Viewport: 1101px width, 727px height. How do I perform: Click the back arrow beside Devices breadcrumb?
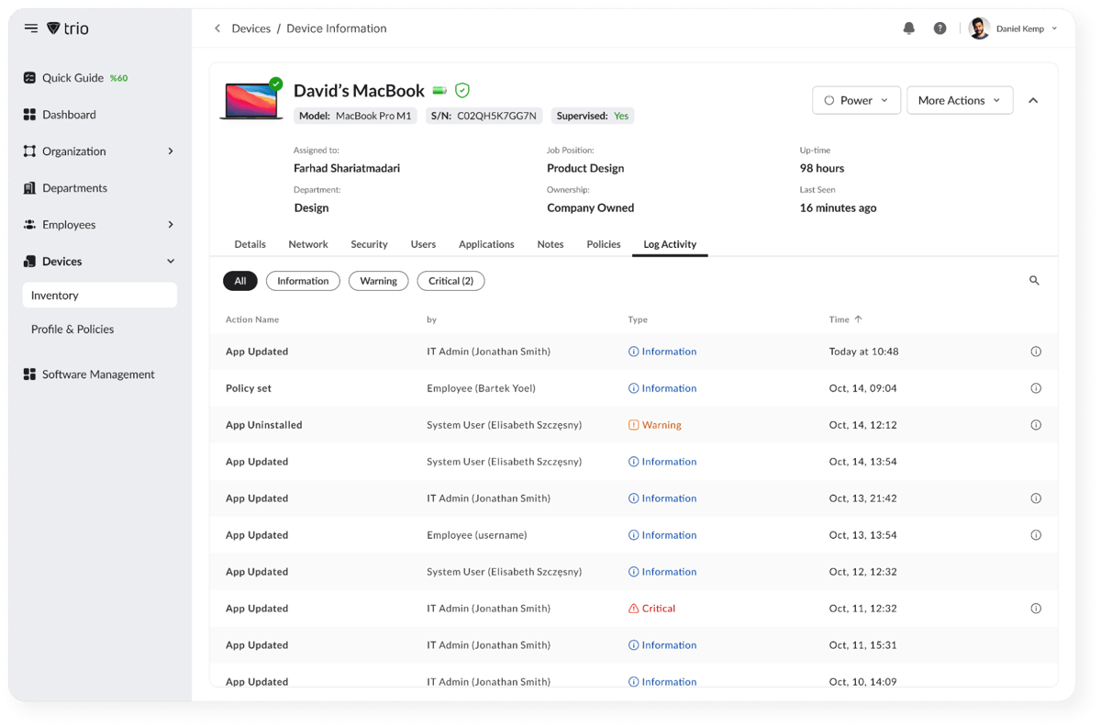217,28
